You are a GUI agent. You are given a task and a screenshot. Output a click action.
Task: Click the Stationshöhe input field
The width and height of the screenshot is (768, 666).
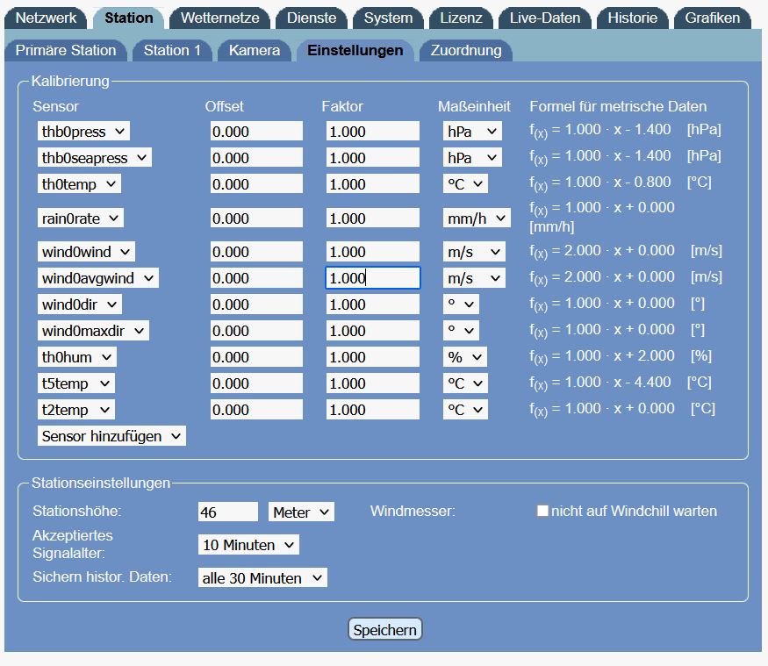(228, 512)
